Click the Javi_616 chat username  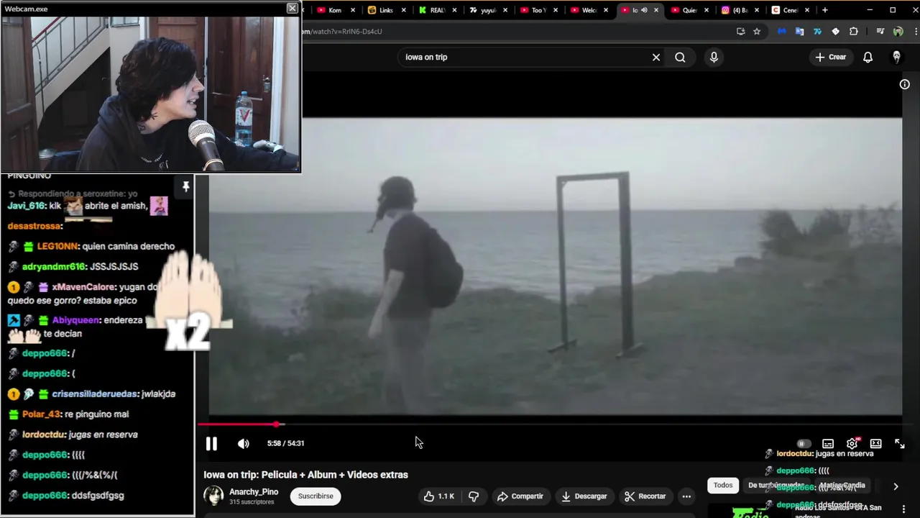[27, 206]
